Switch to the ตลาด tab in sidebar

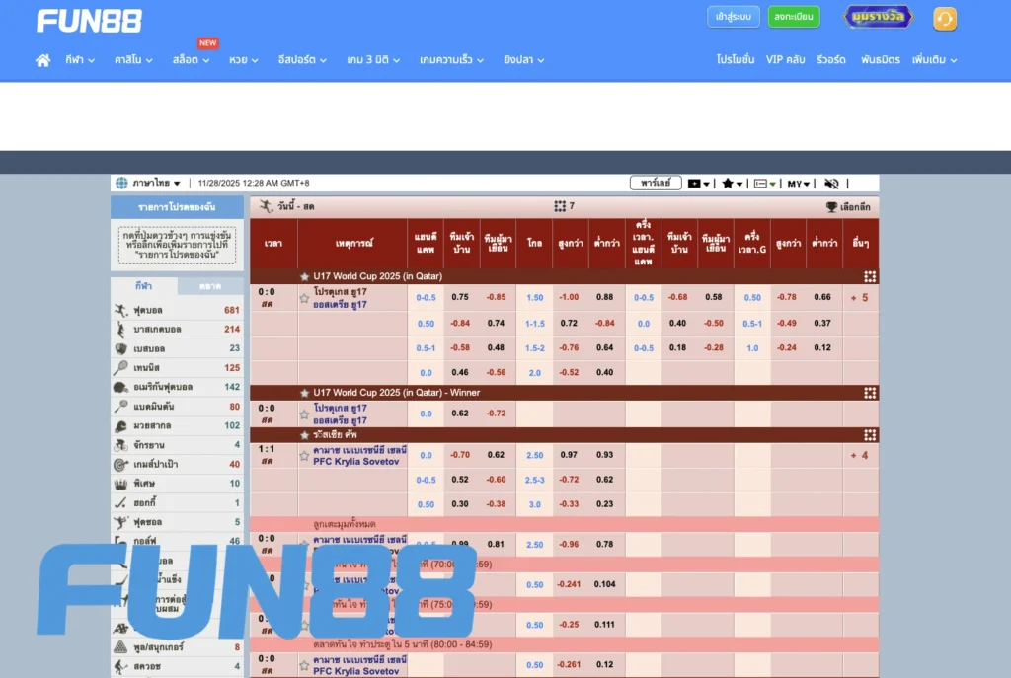coord(210,286)
